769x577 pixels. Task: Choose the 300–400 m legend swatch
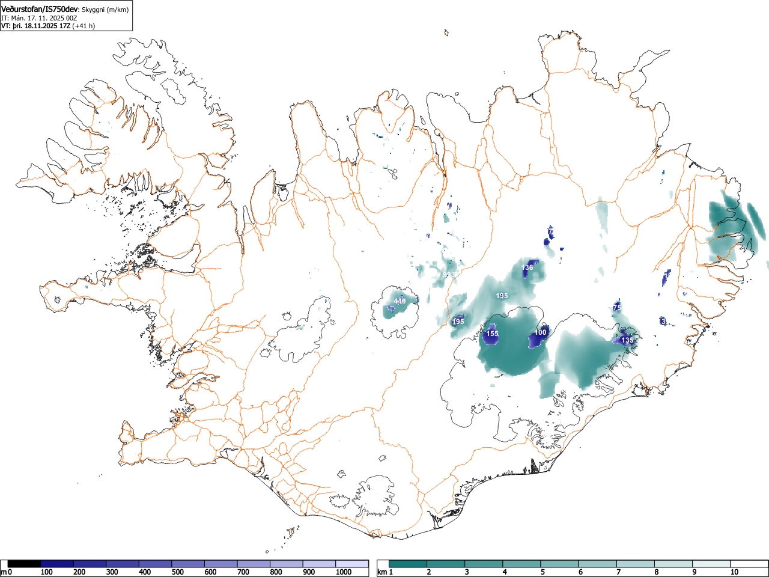[x=123, y=564]
